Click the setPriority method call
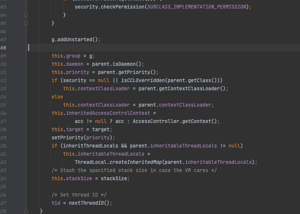The image size is (300, 214). pyautogui.click(x=67, y=137)
